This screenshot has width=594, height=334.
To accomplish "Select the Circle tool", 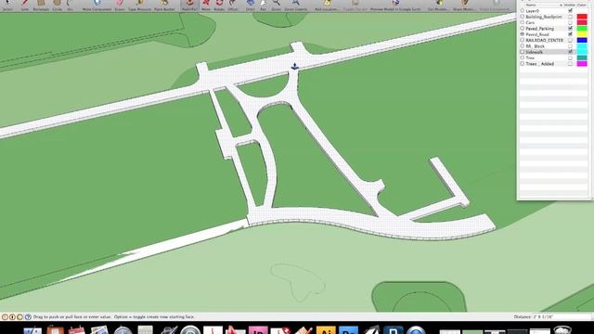I will 58,5.
